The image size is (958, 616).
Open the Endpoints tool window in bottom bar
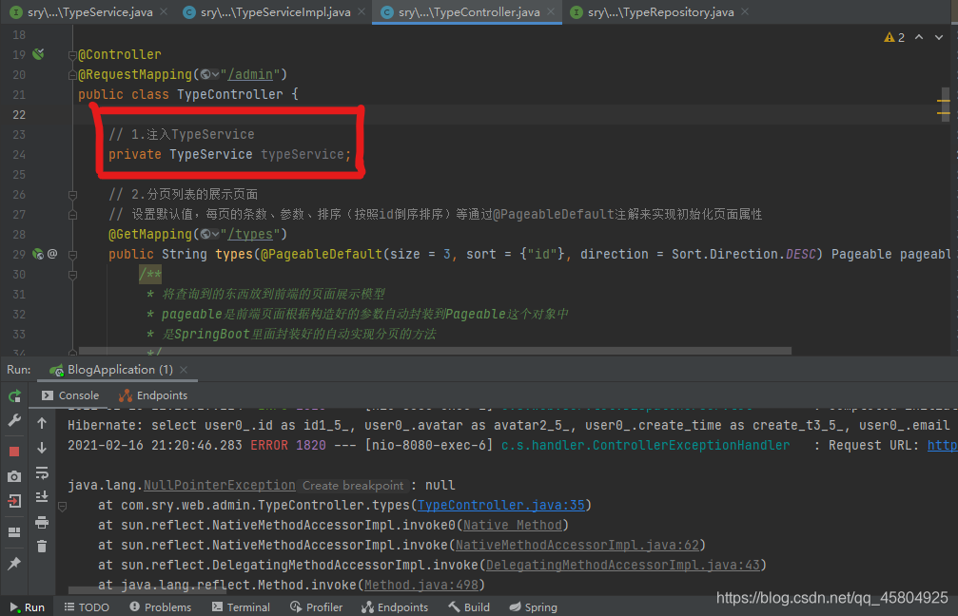396,607
